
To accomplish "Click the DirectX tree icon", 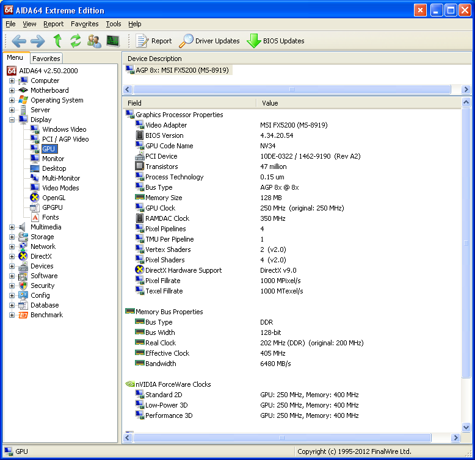I will click(x=23, y=256).
